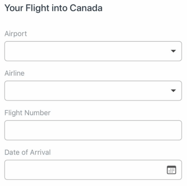Open the Airline selection combo box
Viewport: 187px width, 186px height.
point(93,91)
